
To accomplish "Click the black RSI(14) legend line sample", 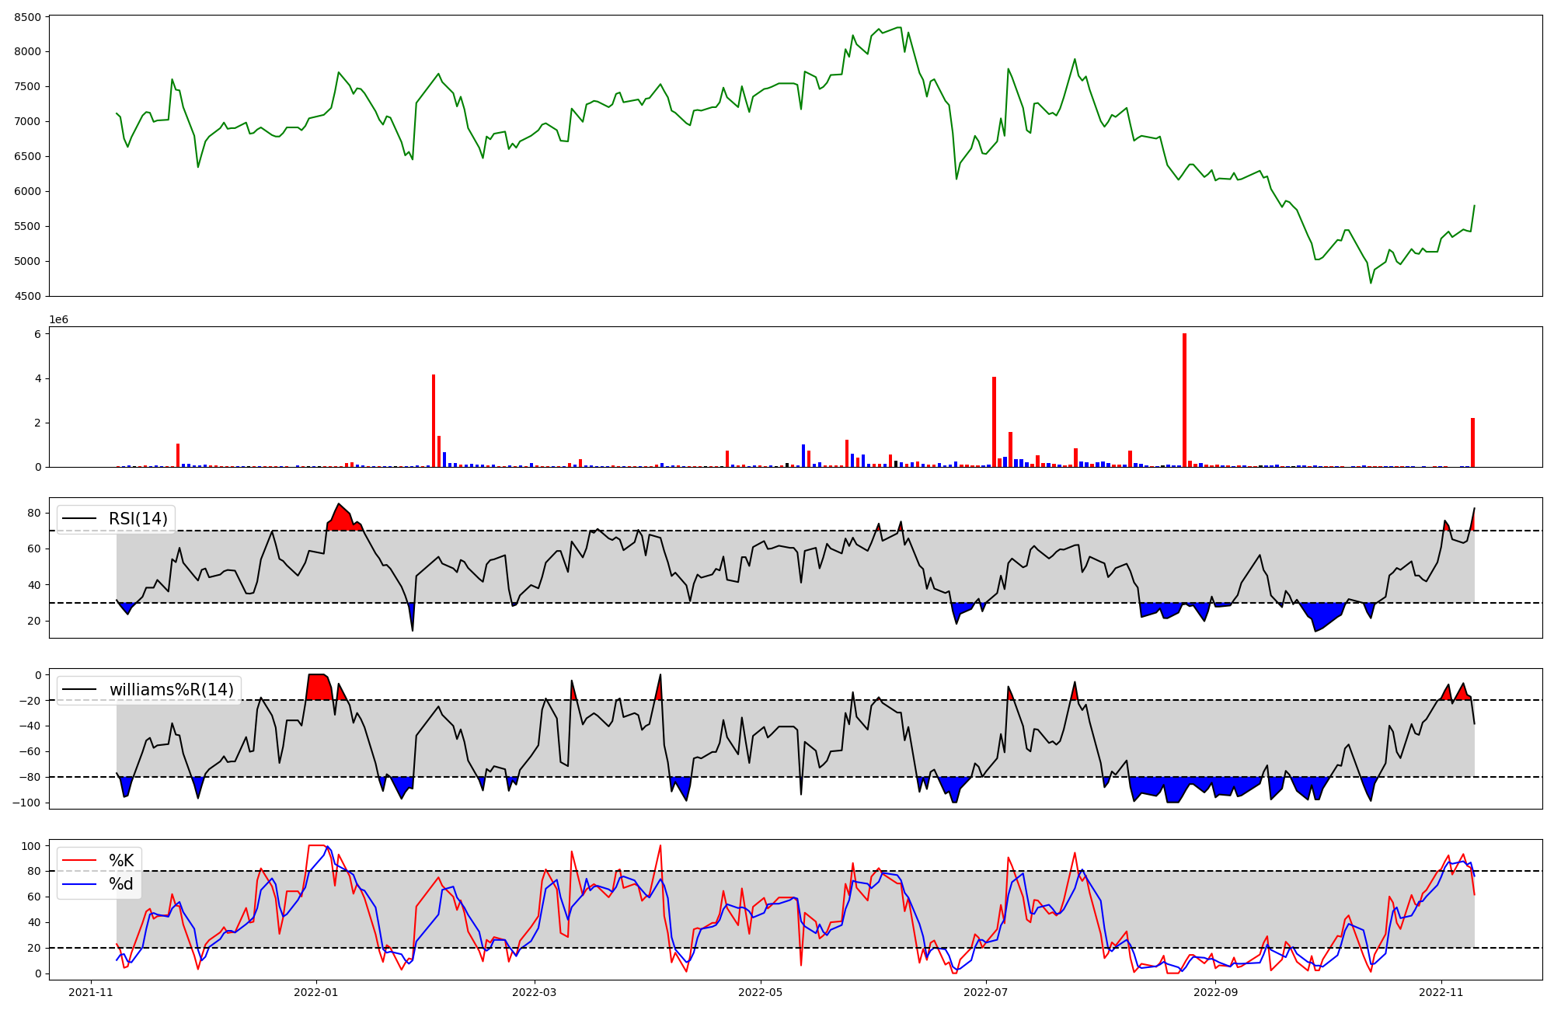I will click(78, 519).
